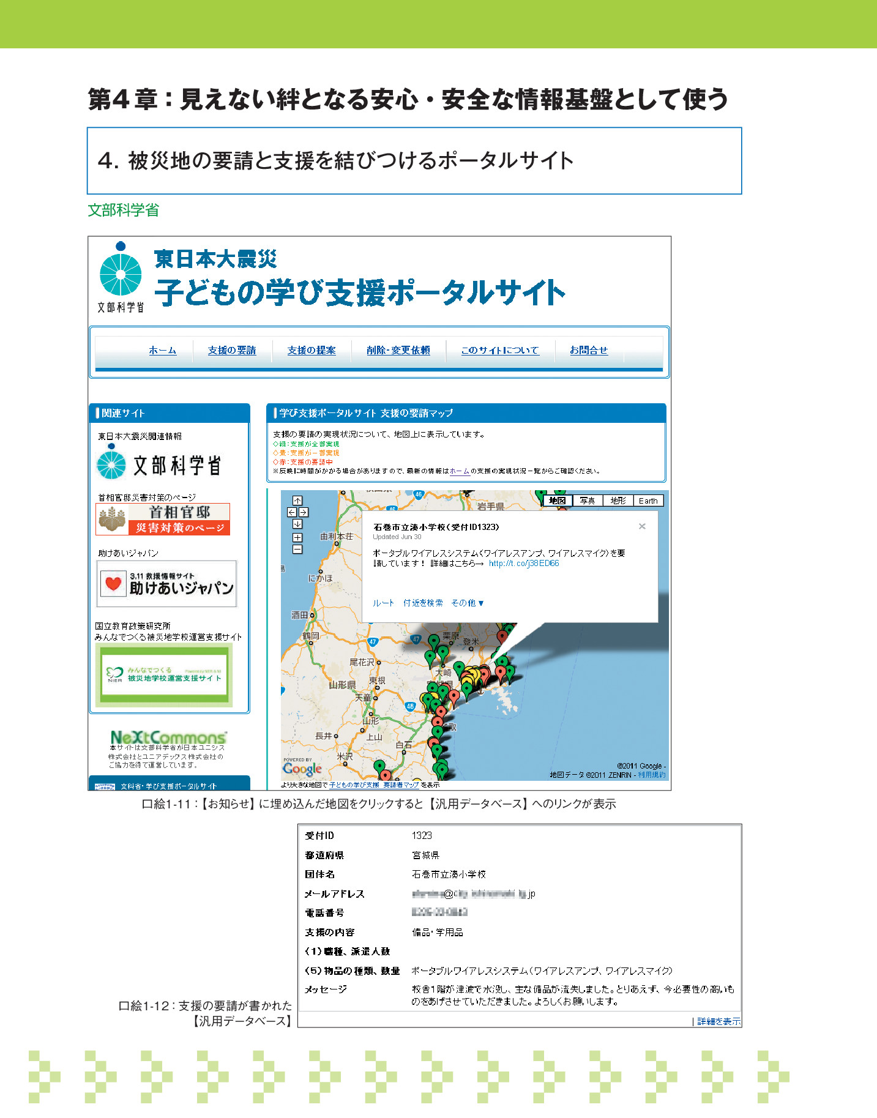Viewport: 877px width, 1118px height.
Task: Click the 子どもの学び支援ポータルサイト title
Action: coord(360,292)
